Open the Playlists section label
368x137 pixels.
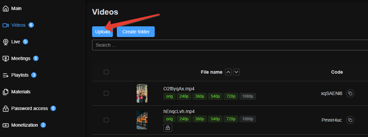point(20,75)
